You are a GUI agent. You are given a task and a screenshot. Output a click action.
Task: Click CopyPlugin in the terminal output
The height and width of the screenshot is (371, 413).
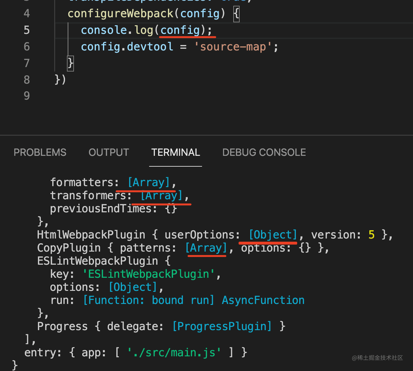click(69, 248)
